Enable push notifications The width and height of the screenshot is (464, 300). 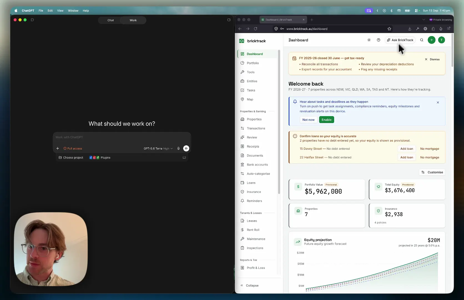pos(326,120)
